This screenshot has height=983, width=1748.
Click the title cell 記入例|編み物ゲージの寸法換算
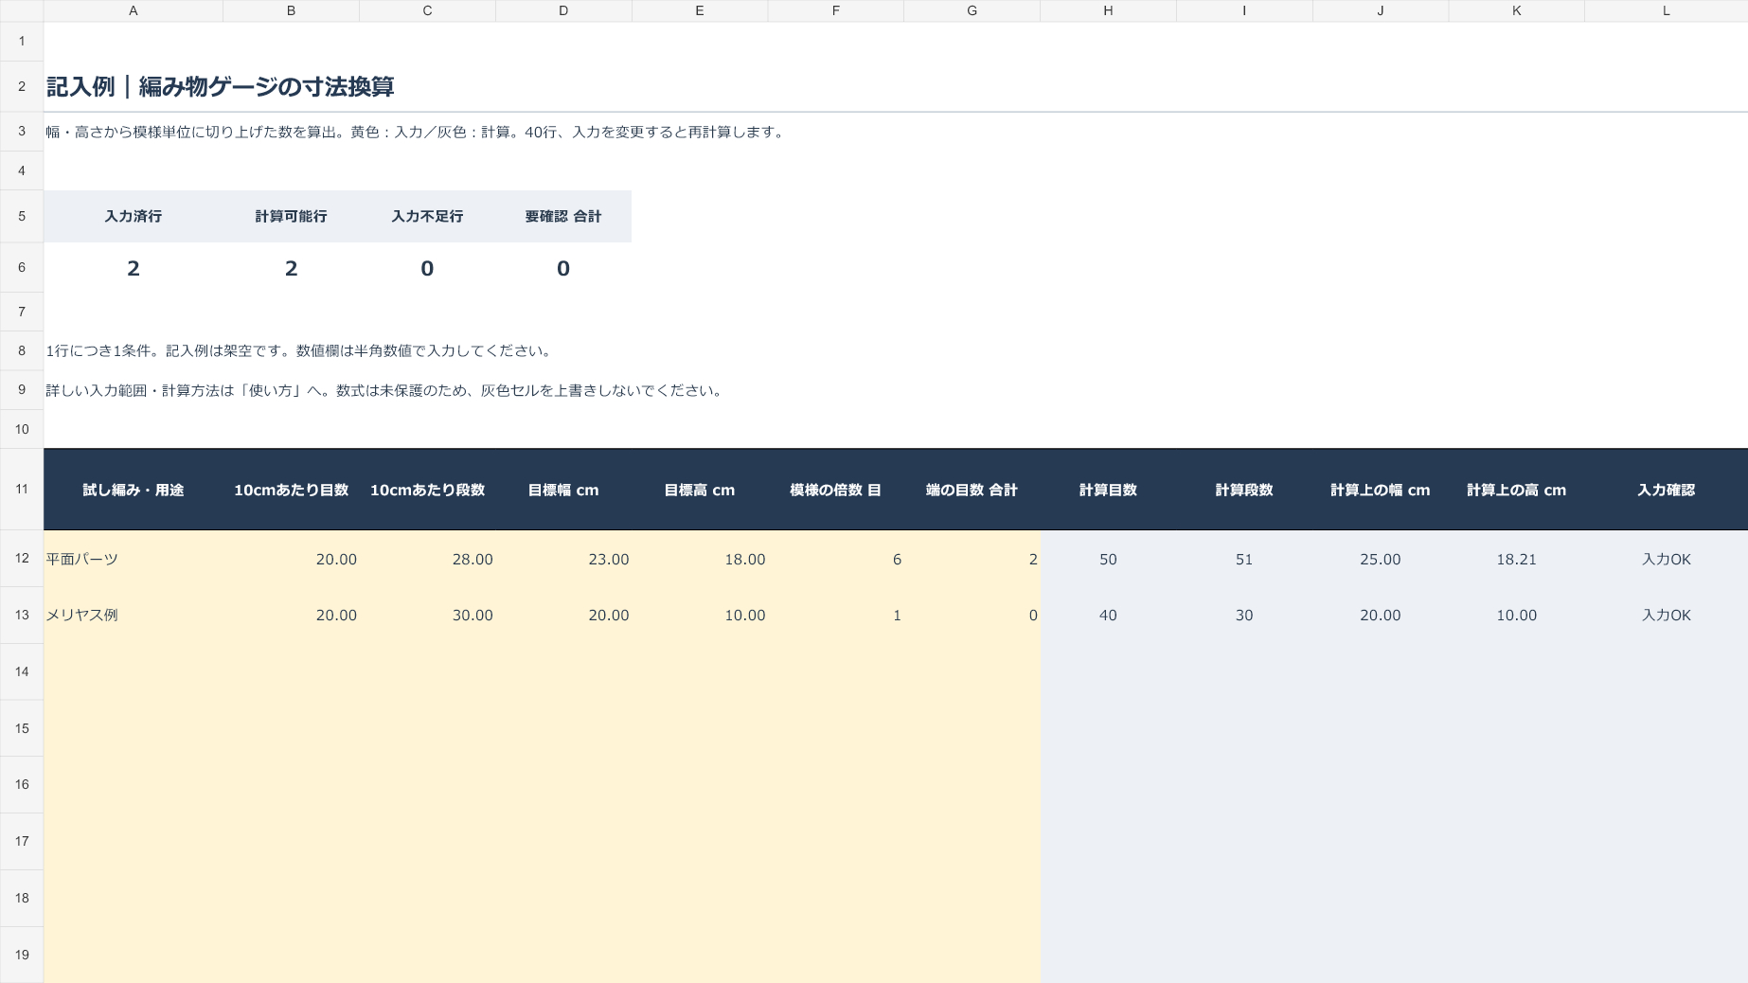pyautogui.click(x=221, y=87)
